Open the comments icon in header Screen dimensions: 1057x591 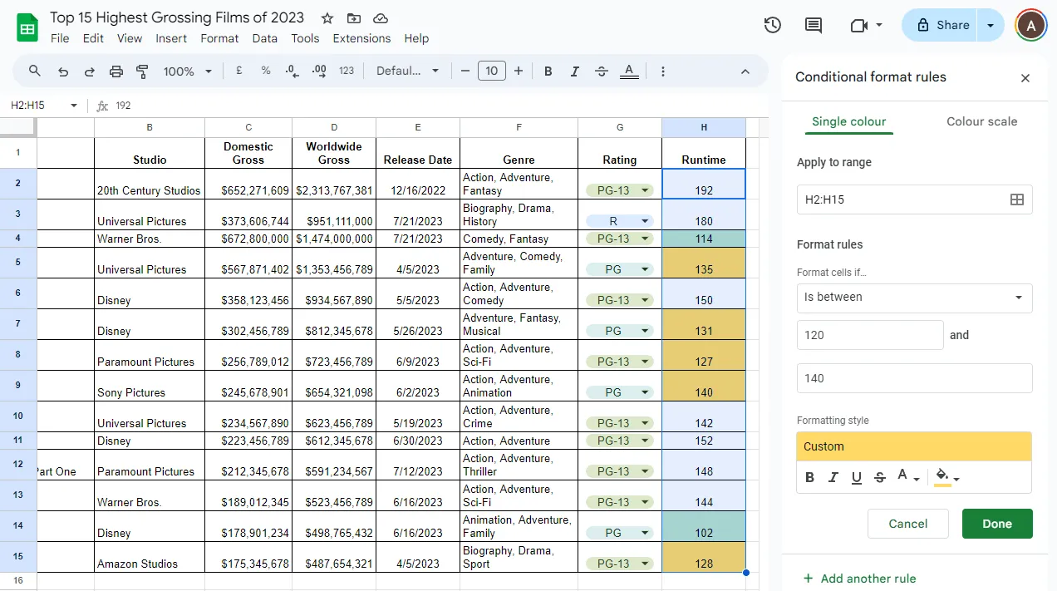click(814, 25)
